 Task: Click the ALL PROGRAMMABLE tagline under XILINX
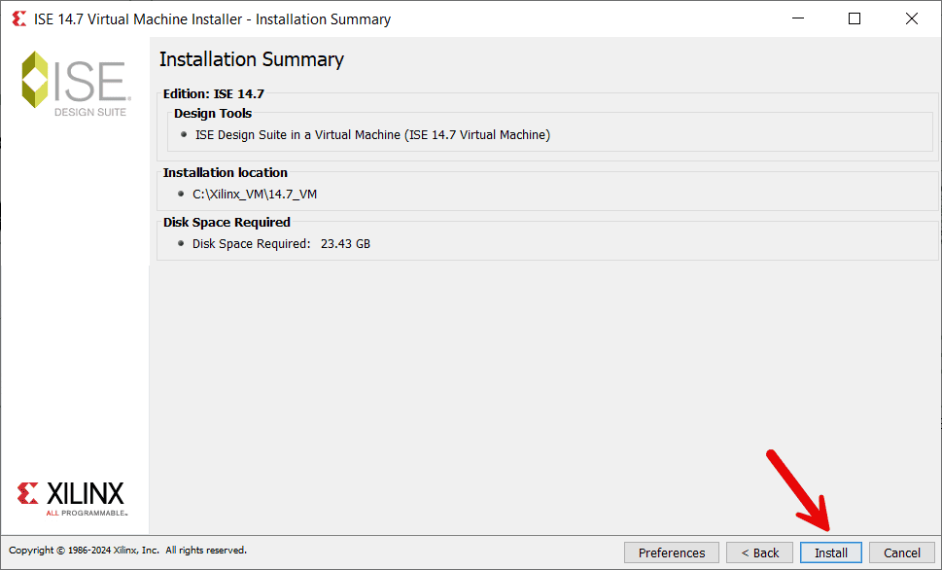pos(87,511)
